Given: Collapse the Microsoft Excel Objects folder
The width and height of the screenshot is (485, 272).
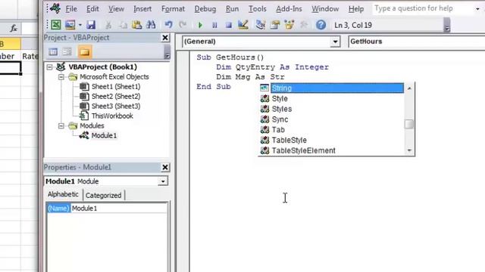Looking at the screenshot, I should tap(61, 77).
